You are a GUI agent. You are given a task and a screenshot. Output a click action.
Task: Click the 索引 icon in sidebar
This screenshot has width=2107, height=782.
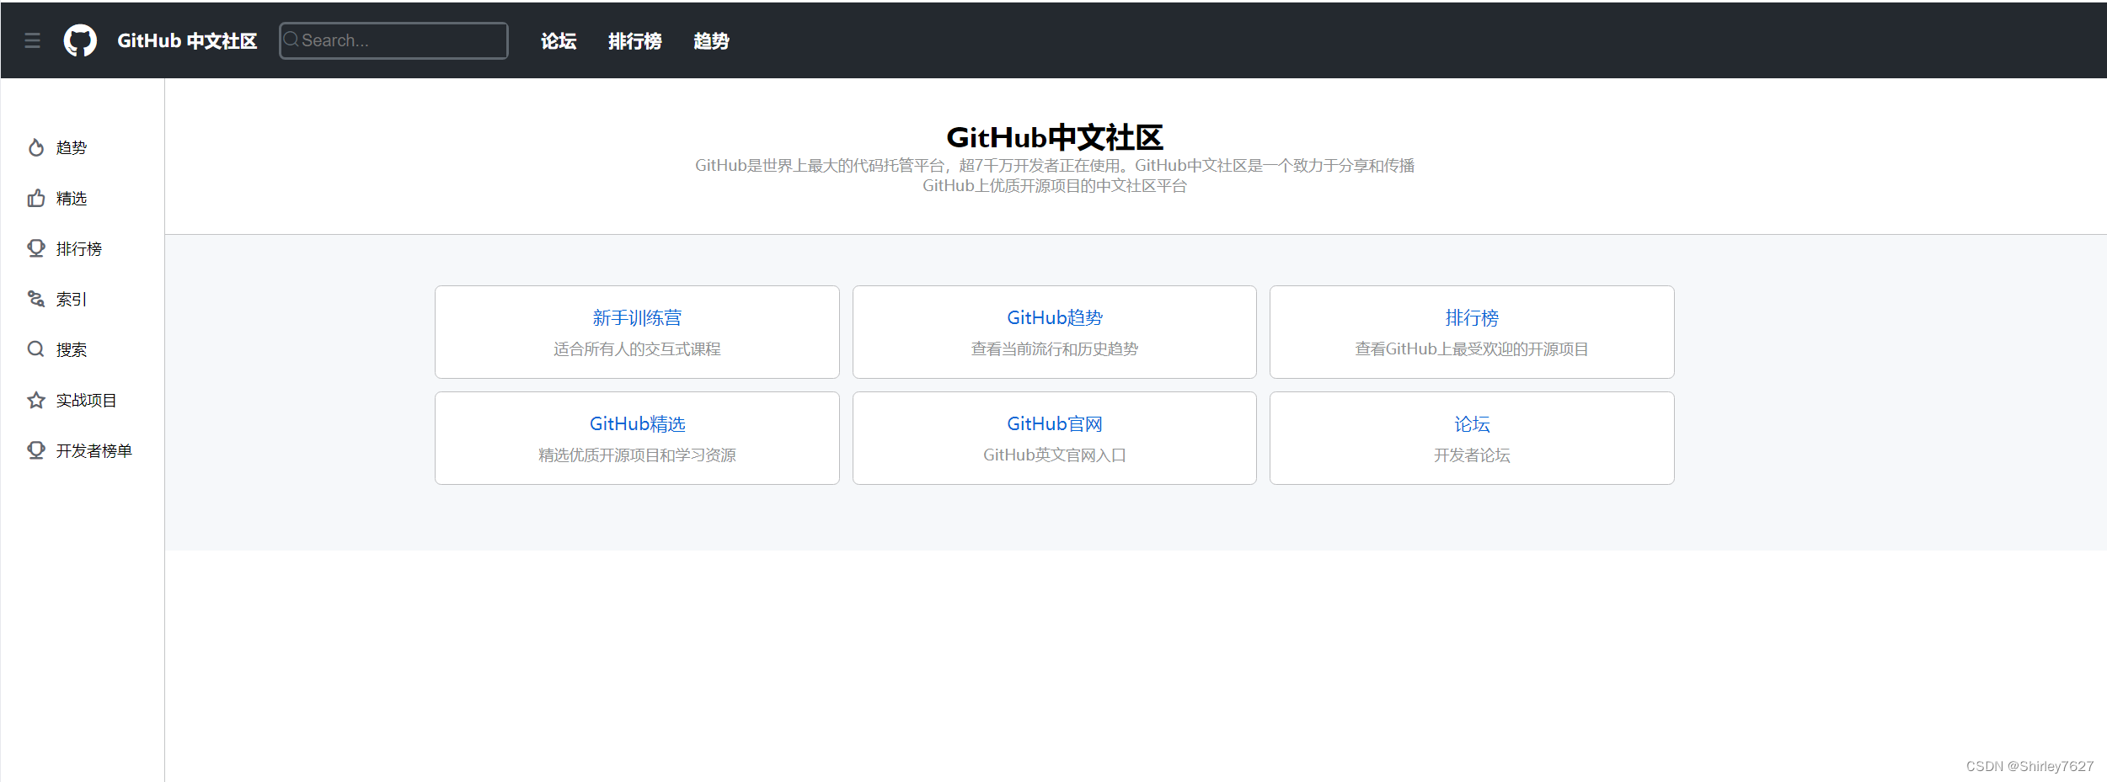coord(35,299)
